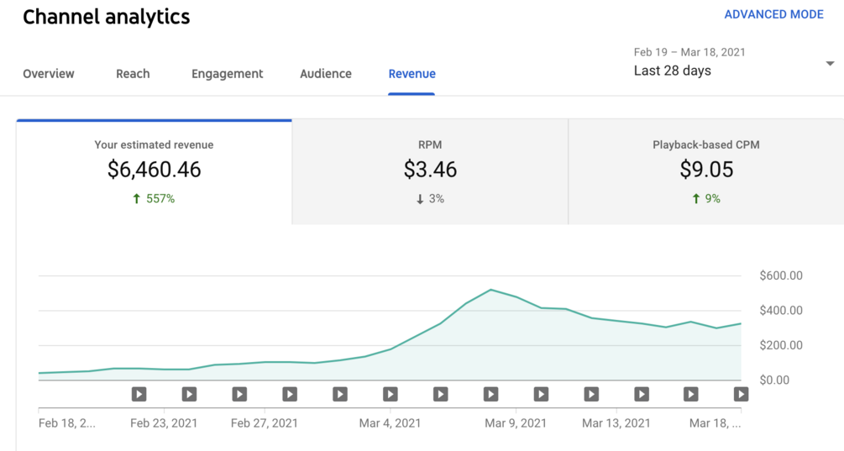844x451 pixels.
Task: Go to the Engagement tab
Action: 227,74
